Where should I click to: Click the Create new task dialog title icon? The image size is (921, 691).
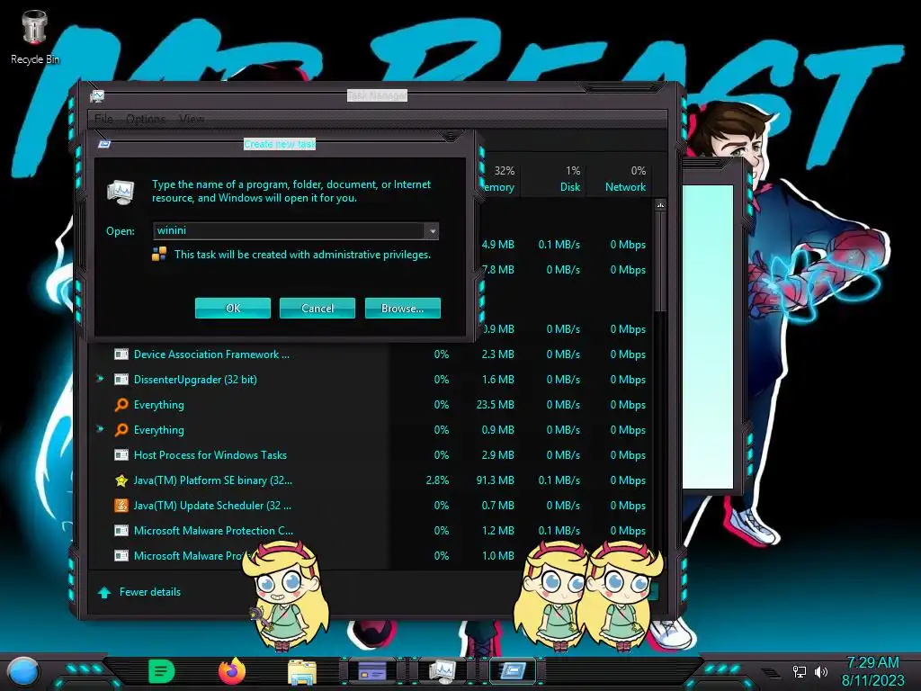point(104,144)
